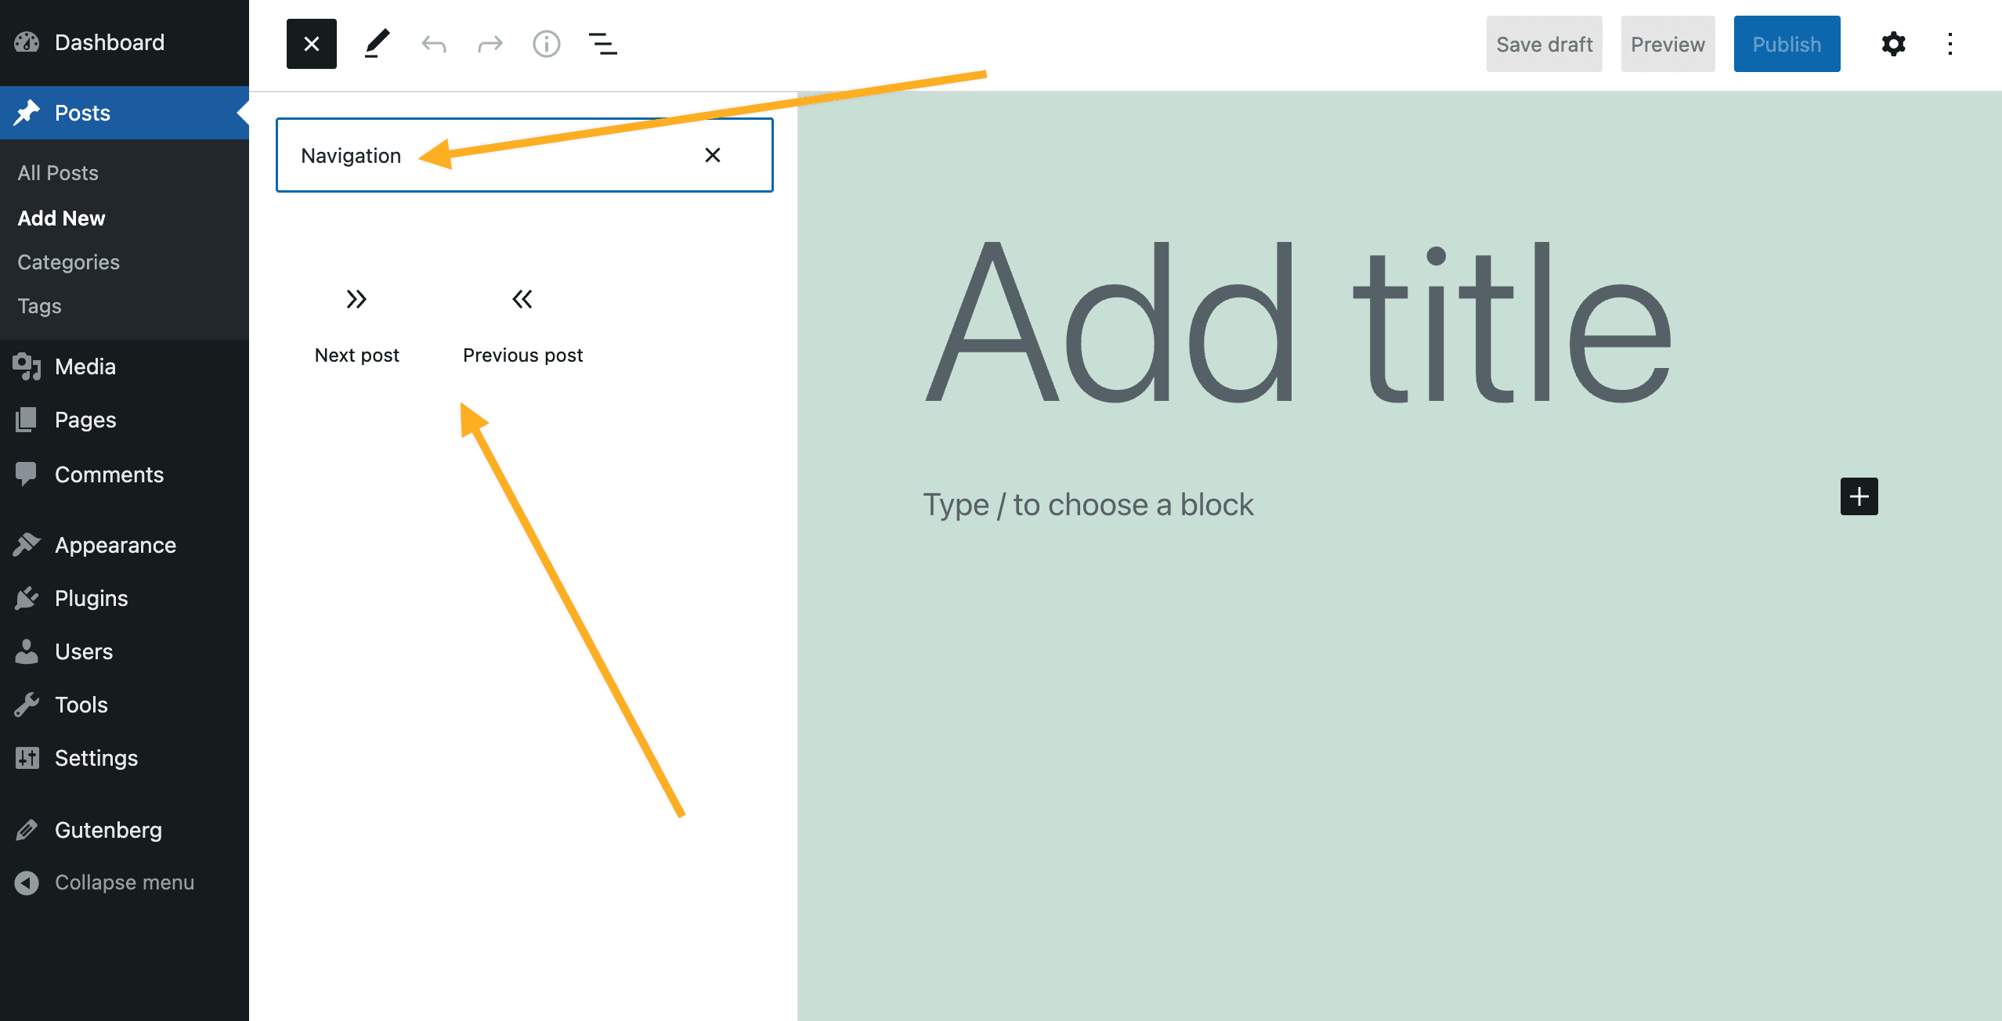Go to the Plugins menu item
Viewport: 2002px width, 1021px height.
click(91, 598)
